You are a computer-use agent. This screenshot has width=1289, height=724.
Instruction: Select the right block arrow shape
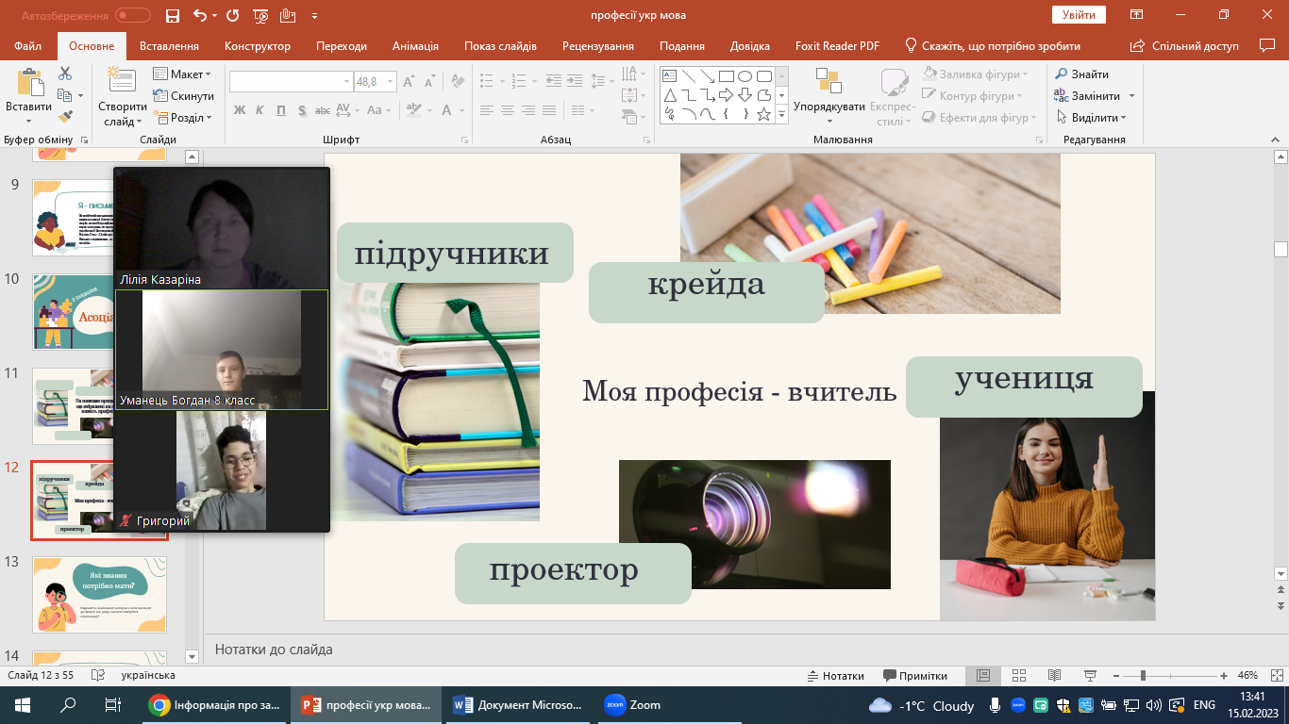(x=727, y=95)
